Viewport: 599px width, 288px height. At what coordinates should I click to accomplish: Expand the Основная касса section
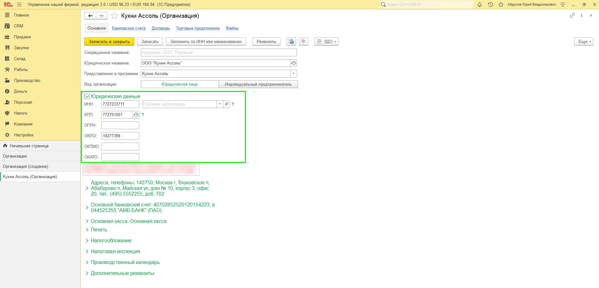87,221
